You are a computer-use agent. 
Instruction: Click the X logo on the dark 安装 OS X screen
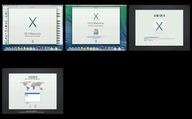coord(159,26)
